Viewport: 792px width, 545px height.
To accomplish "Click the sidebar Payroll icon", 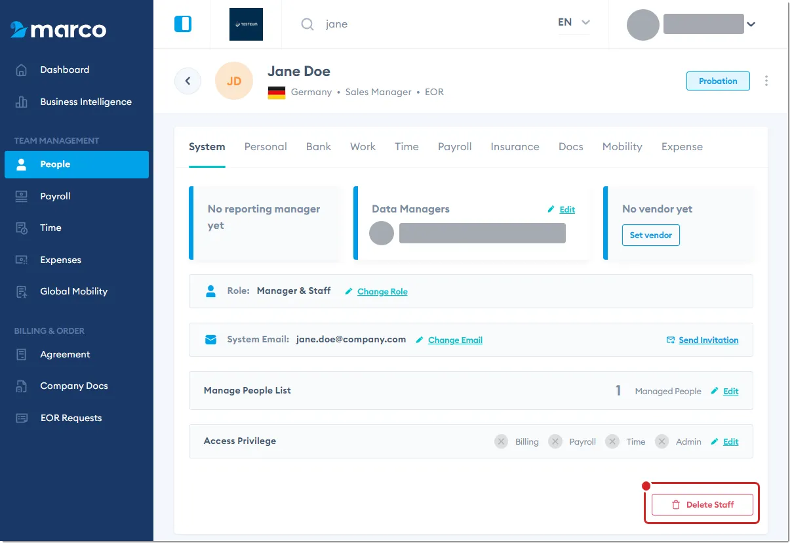I will tap(22, 196).
